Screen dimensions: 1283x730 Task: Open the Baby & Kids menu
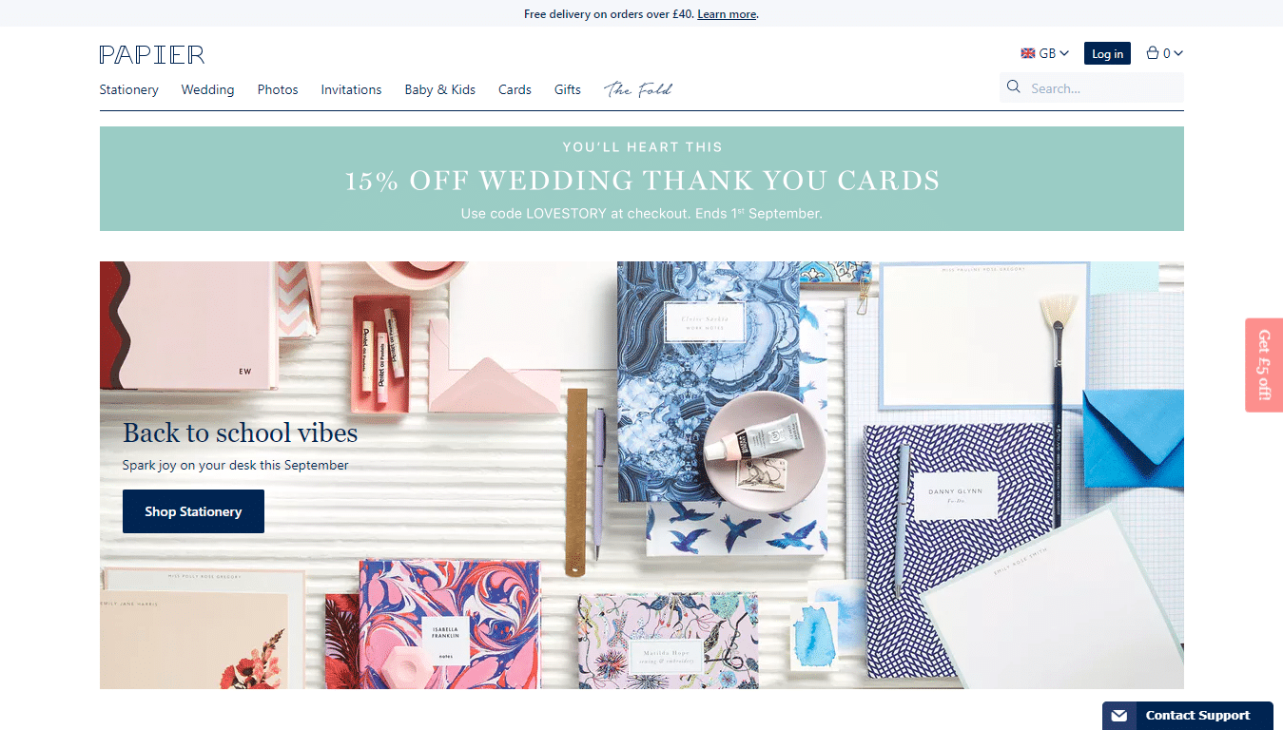point(439,89)
